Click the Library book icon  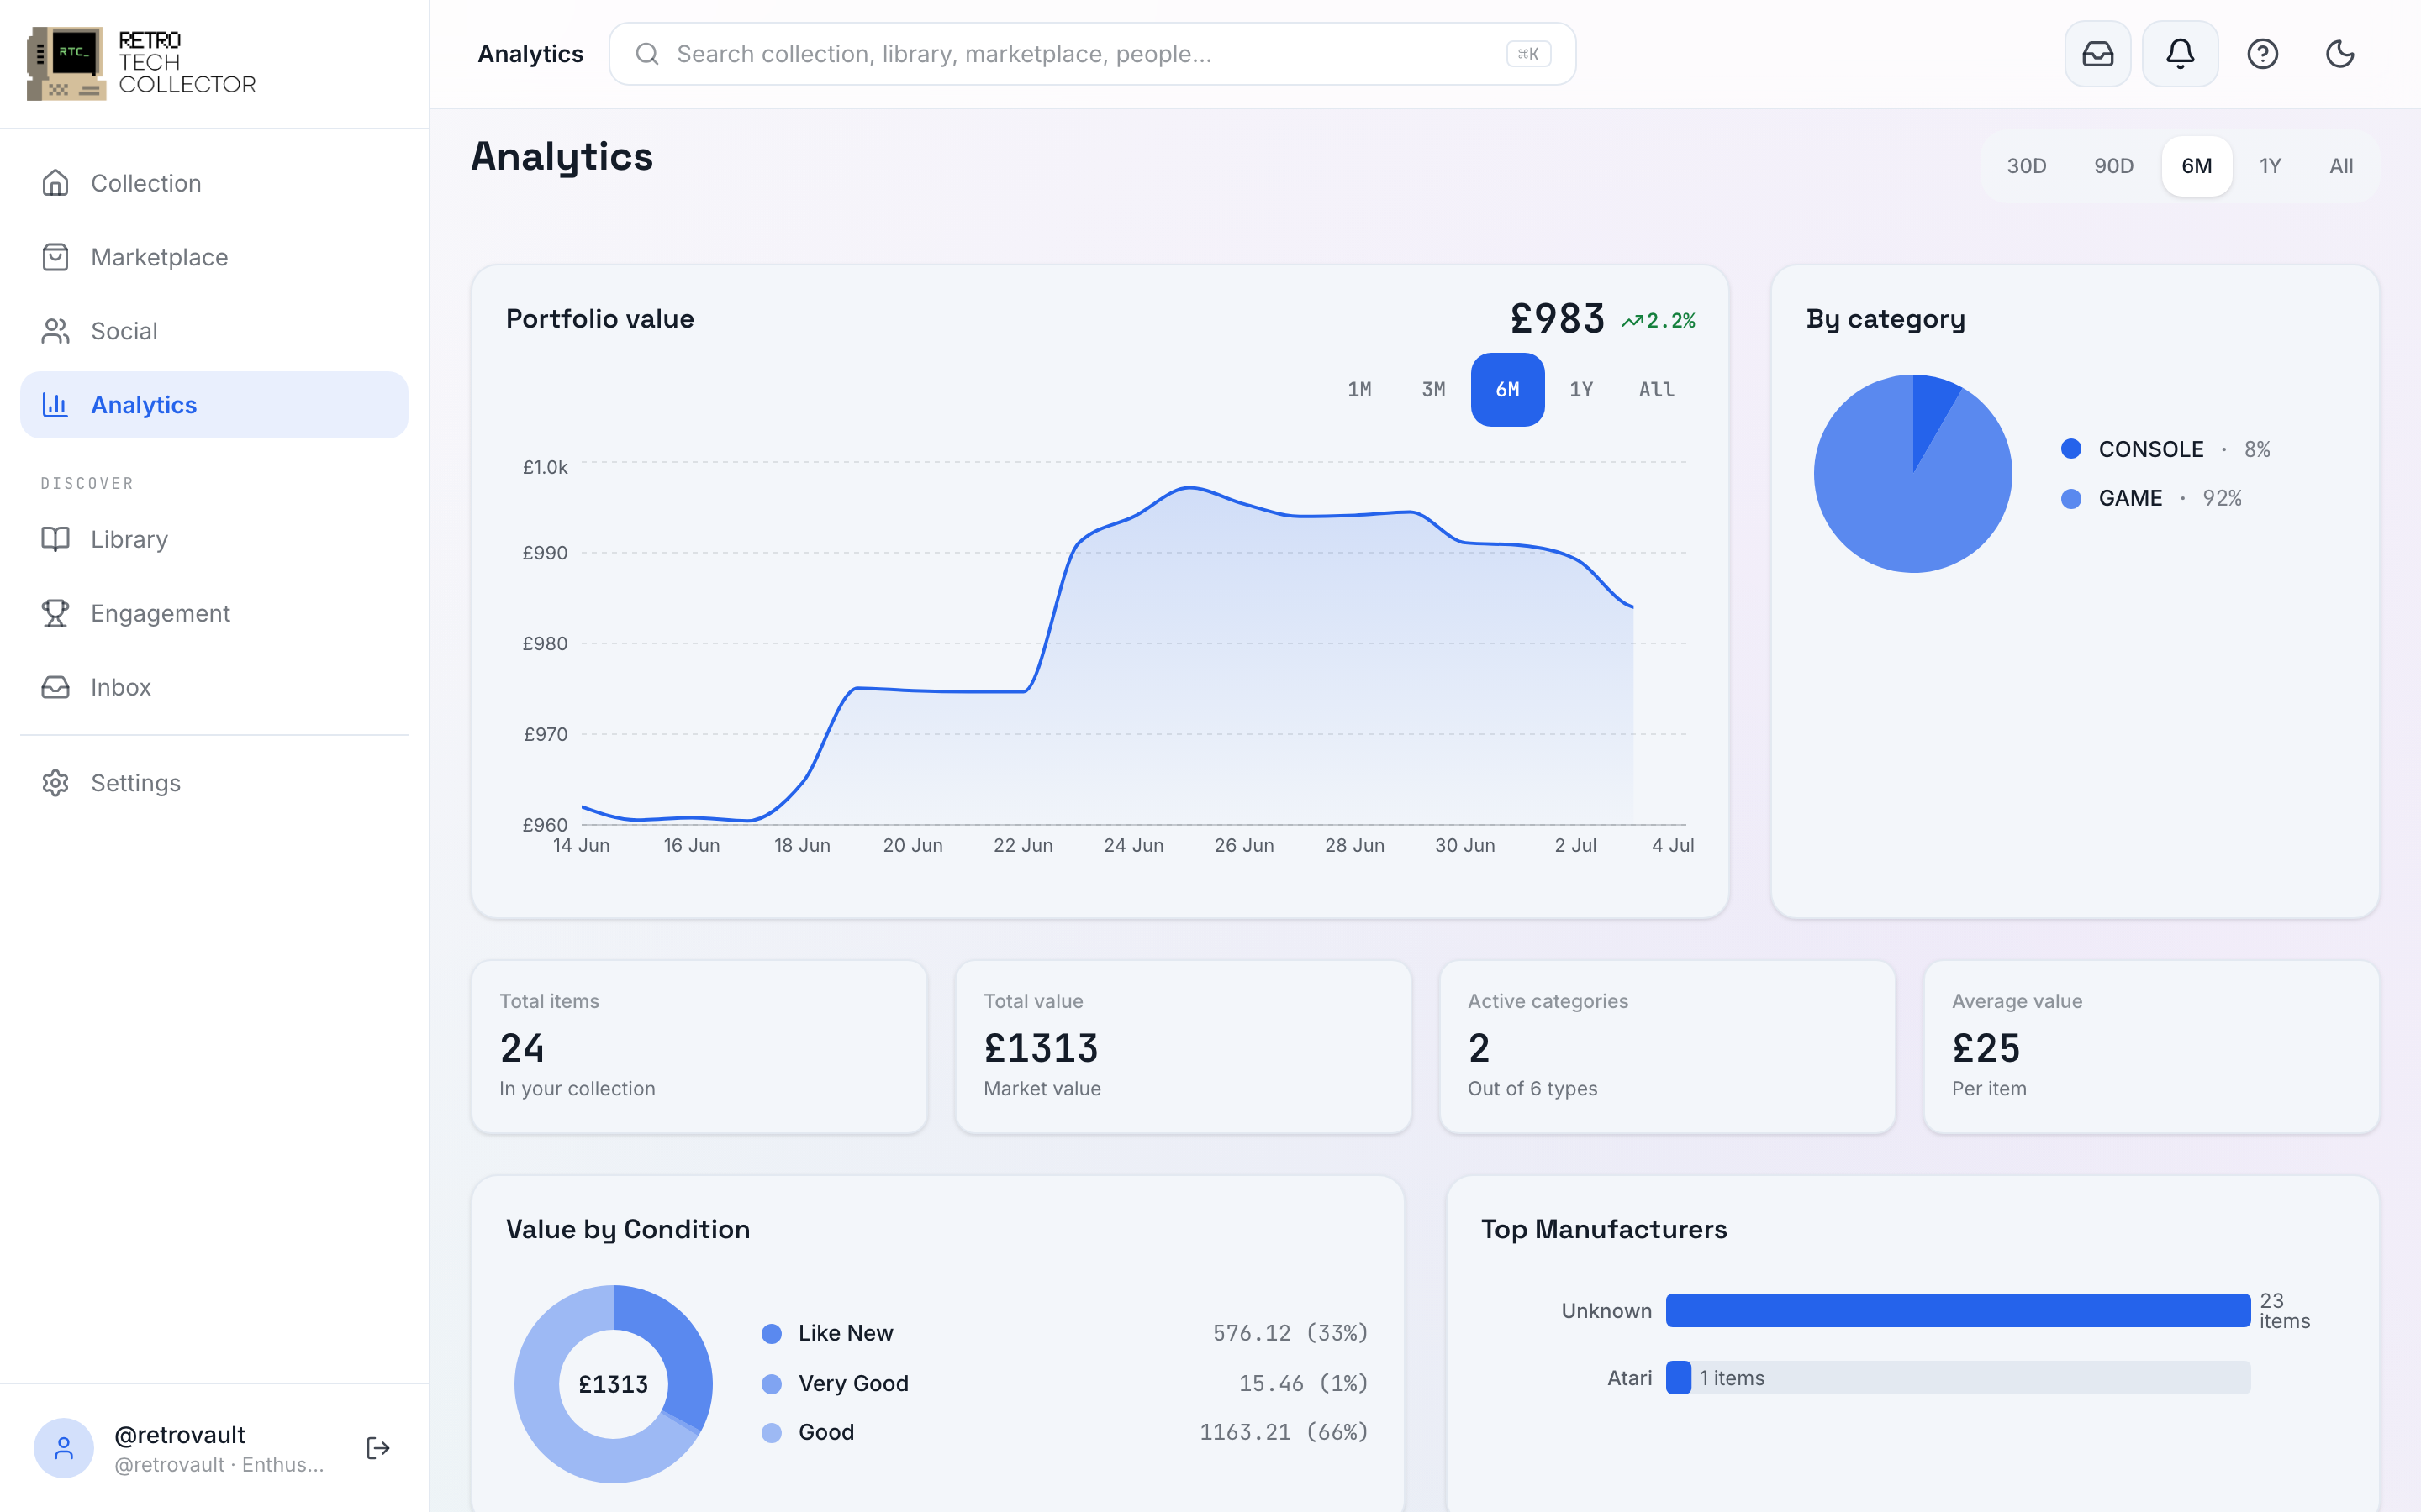(56, 539)
